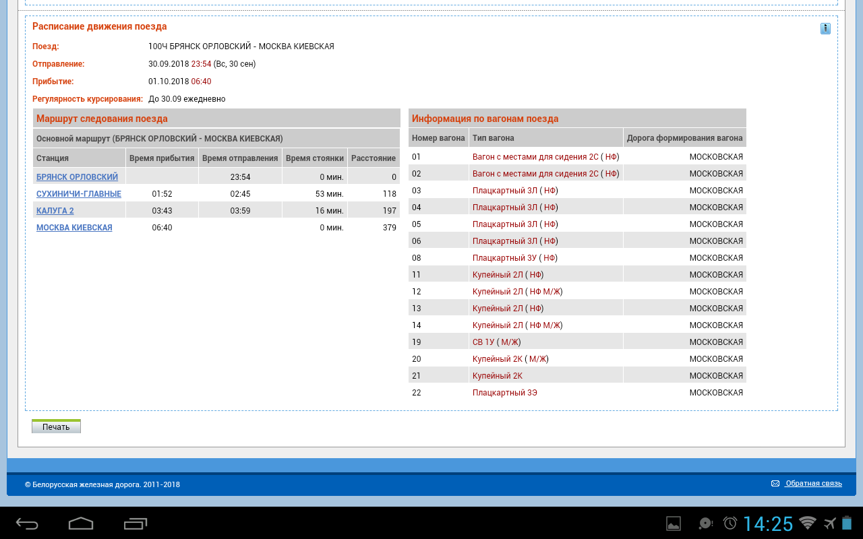The image size is (863, 539).
Task: Tap the airplane mode status icon
Action: [829, 523]
